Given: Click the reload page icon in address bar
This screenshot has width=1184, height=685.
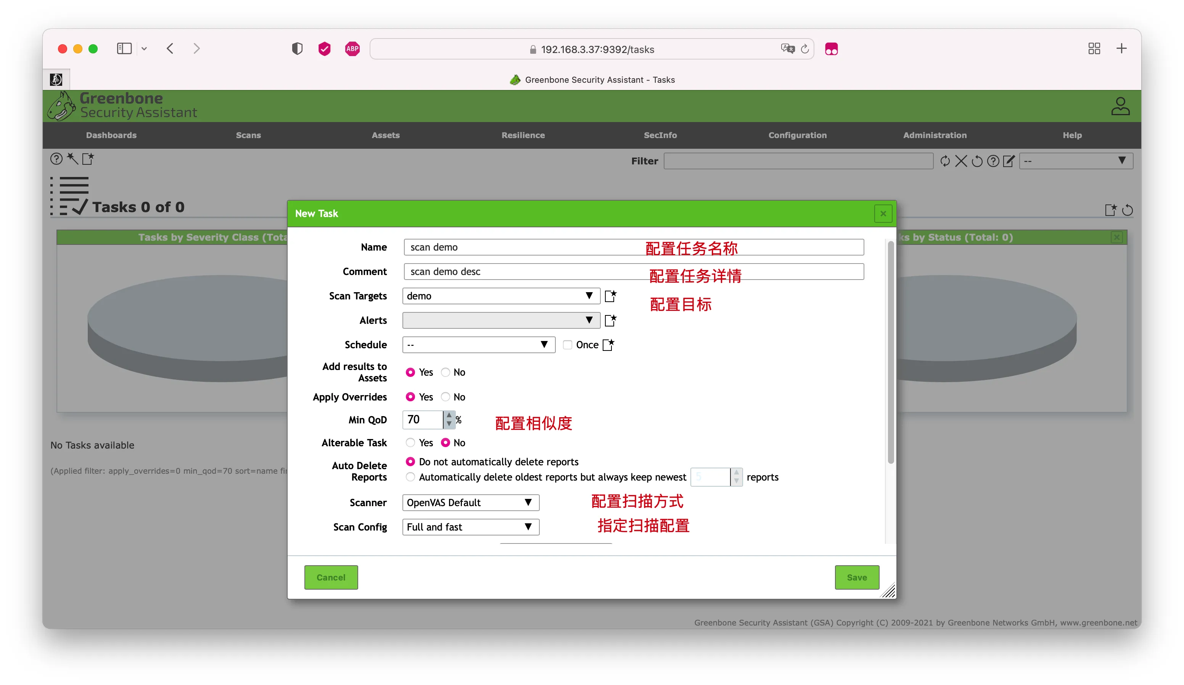Looking at the screenshot, I should click(804, 49).
